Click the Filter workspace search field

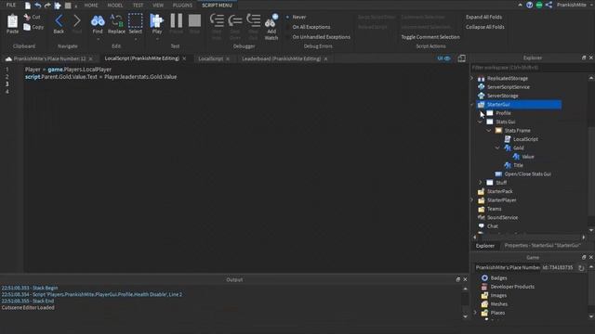[531, 68]
